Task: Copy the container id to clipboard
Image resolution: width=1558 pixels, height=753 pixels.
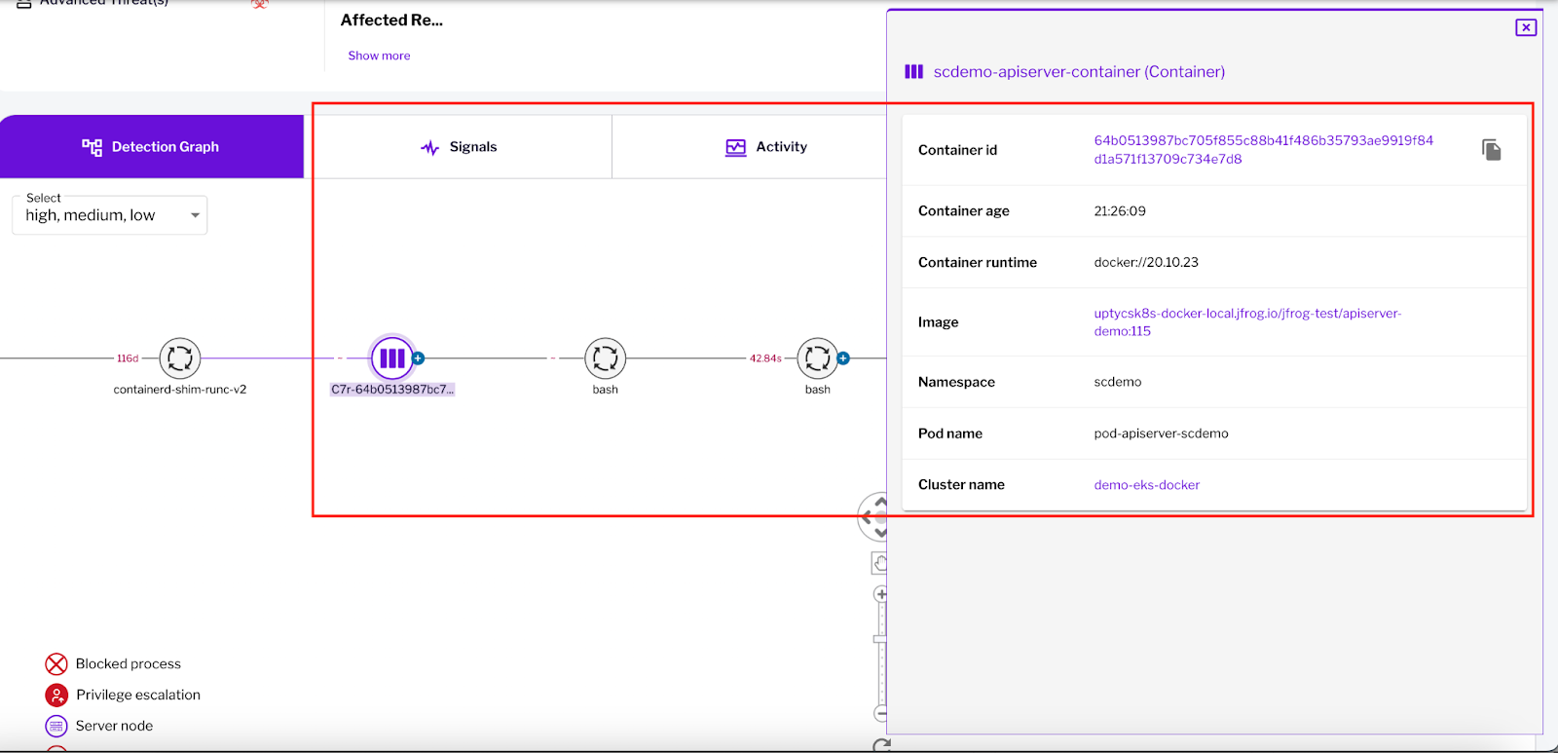Action: click(x=1491, y=150)
